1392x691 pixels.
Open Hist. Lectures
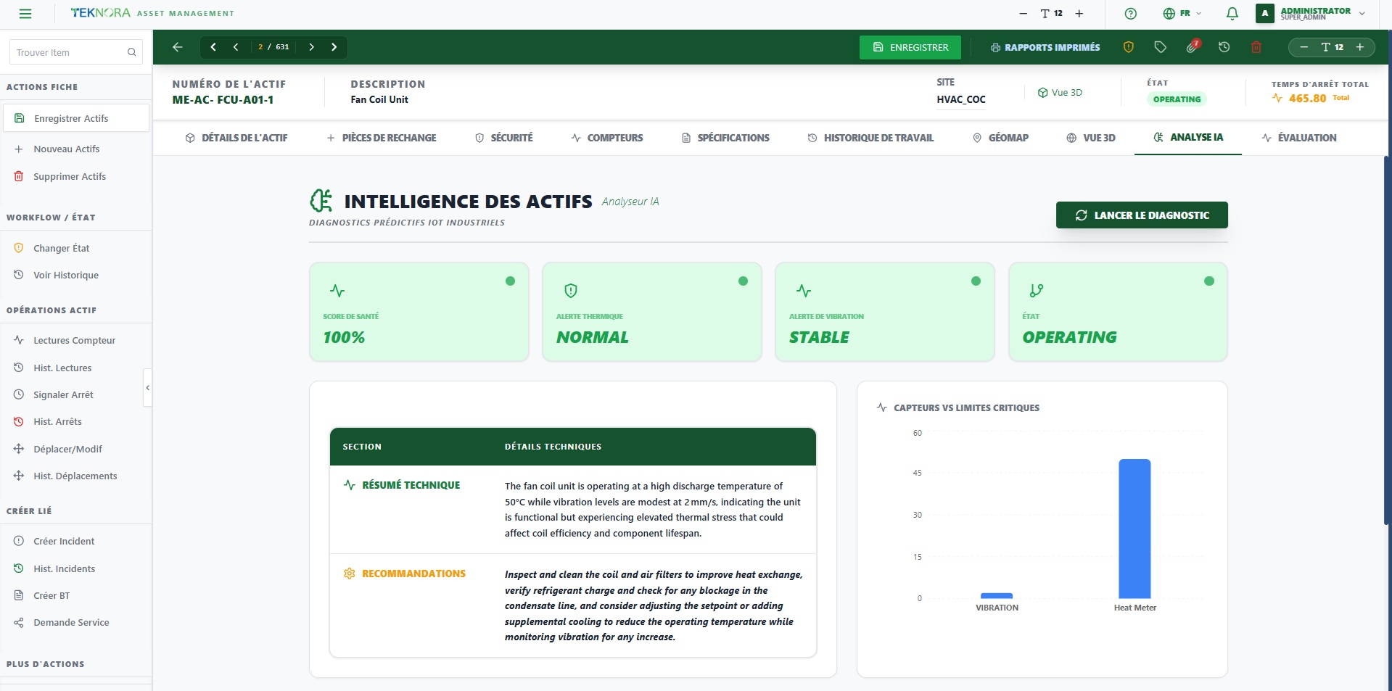[x=62, y=368]
